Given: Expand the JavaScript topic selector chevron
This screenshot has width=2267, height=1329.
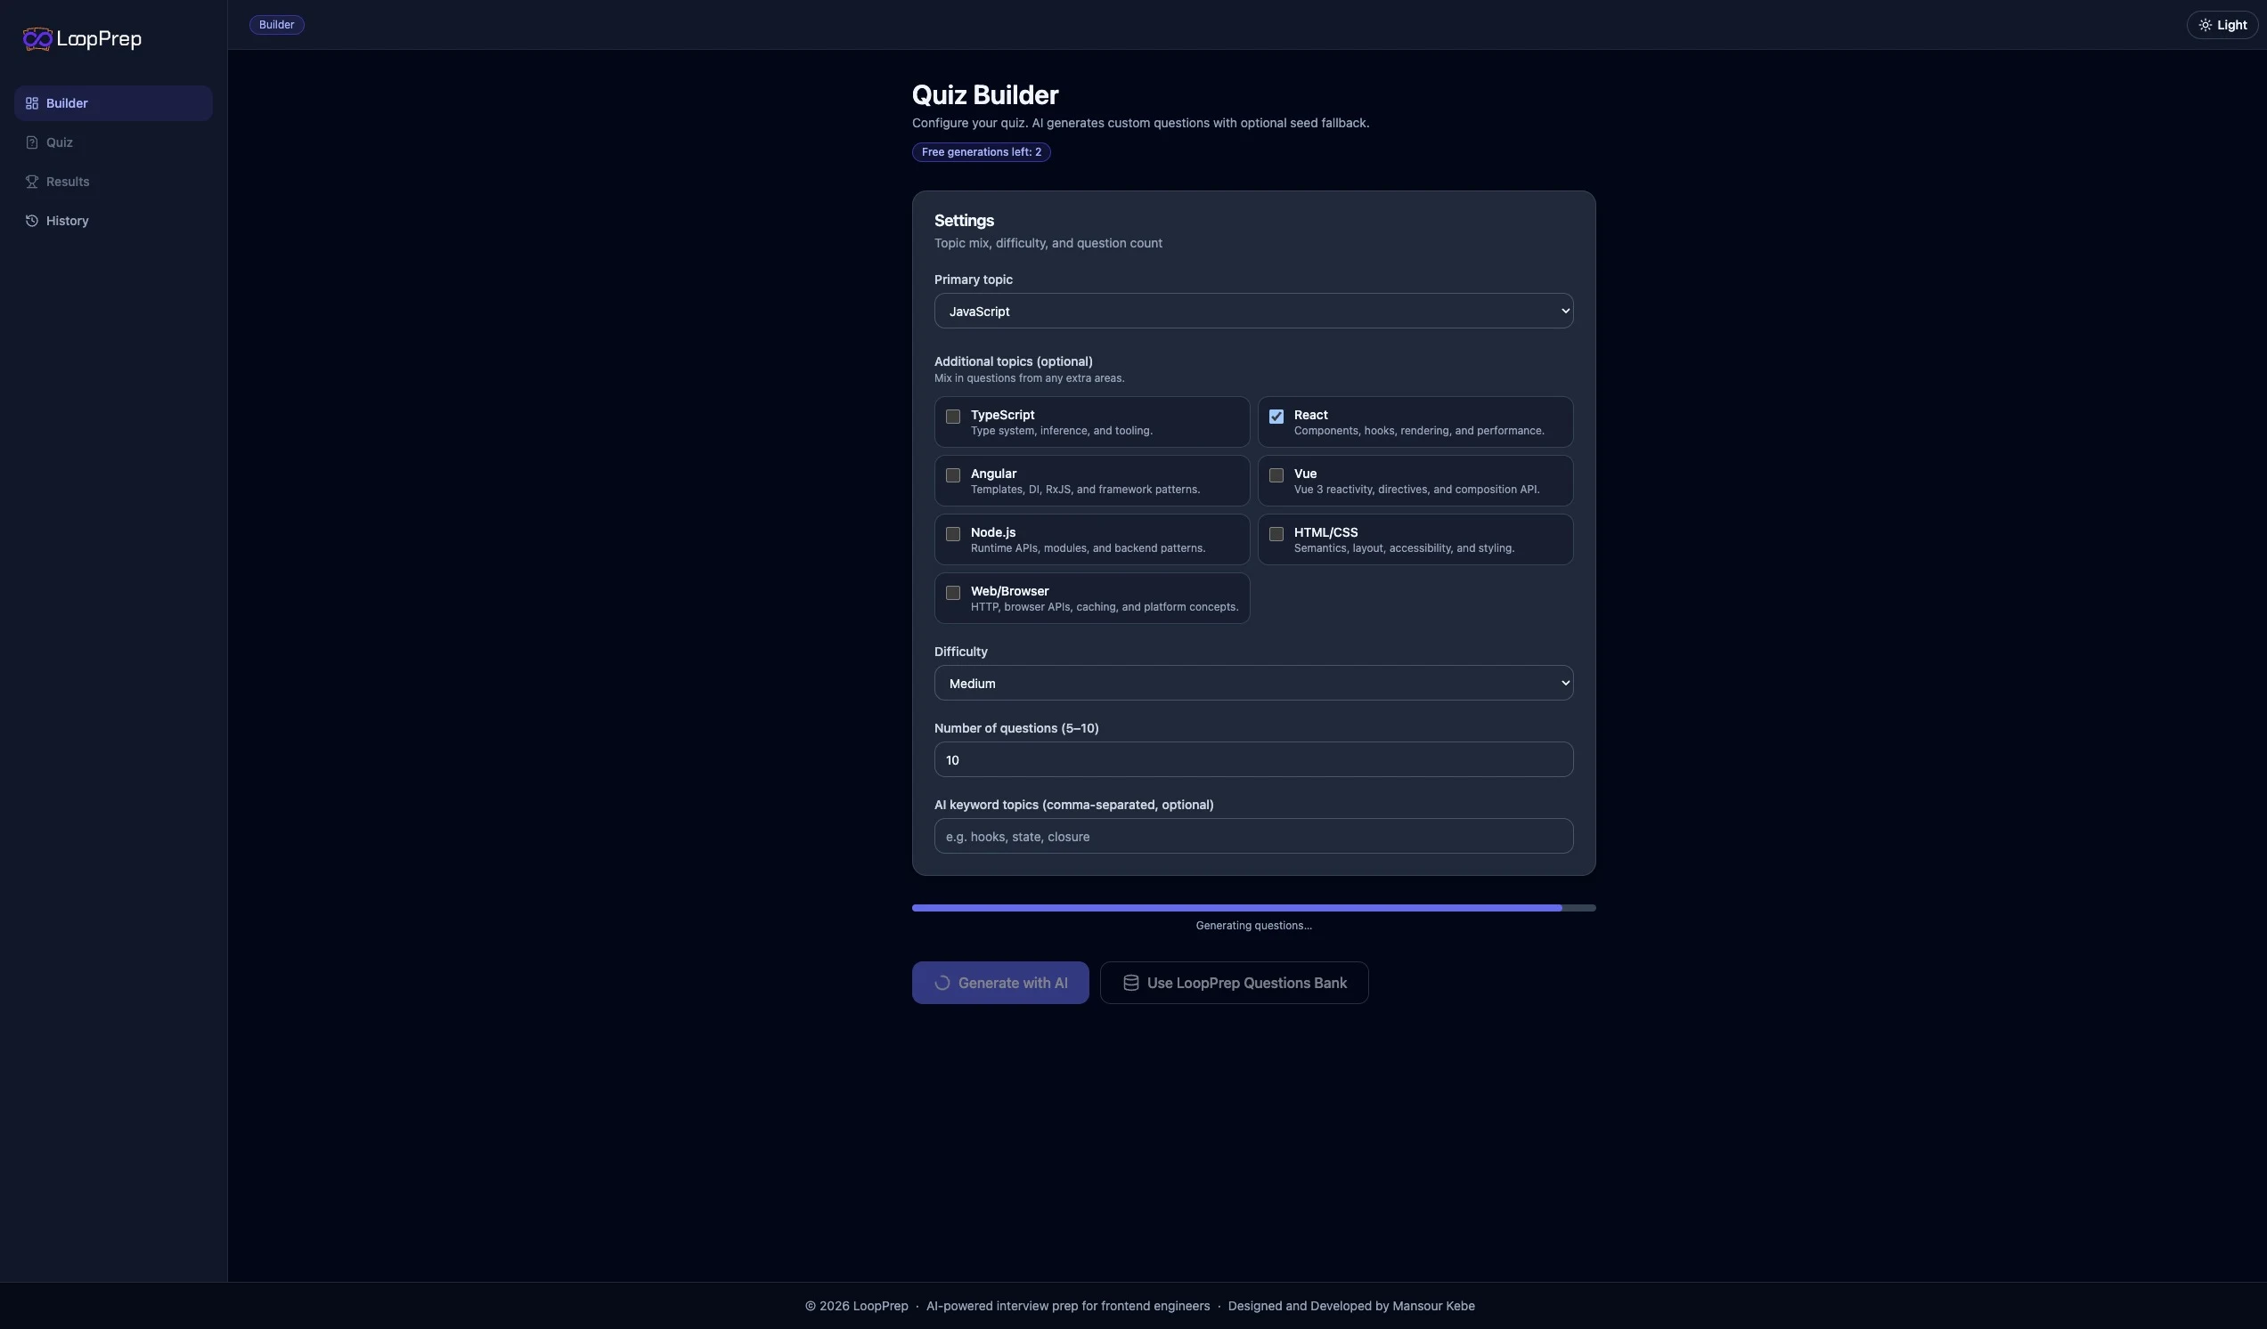Looking at the screenshot, I should pos(1563,311).
